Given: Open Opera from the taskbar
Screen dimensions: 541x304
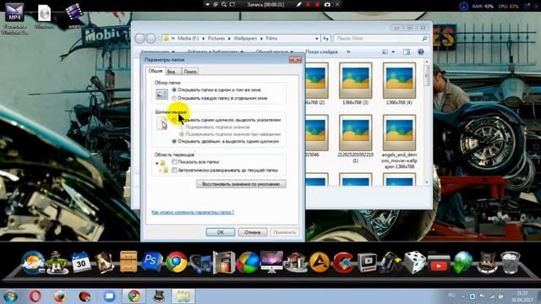Looking at the screenshot, I should 36,296.
